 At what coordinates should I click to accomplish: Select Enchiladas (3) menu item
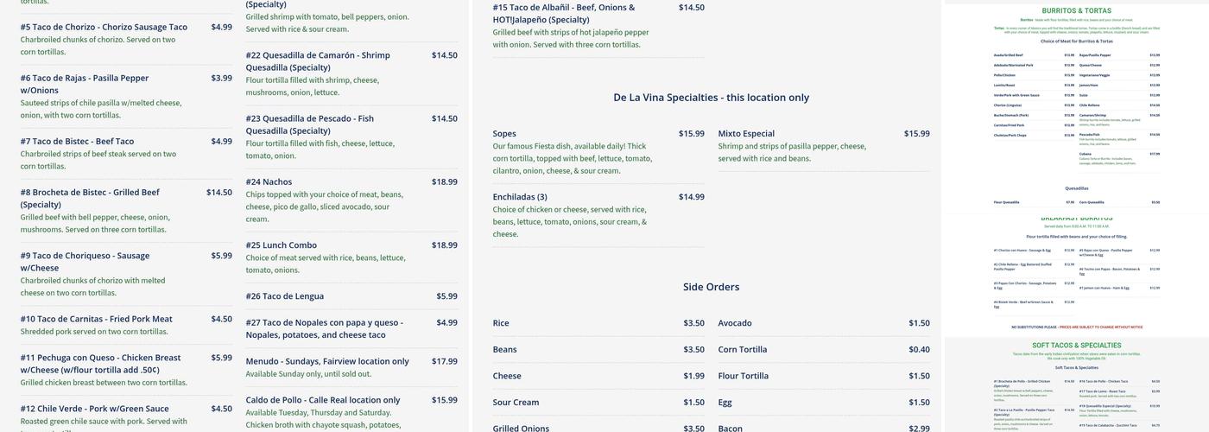click(x=520, y=197)
